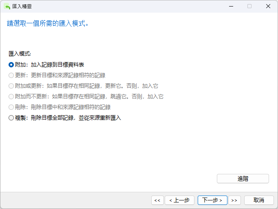Select the 複製 (copy) import mode
The height and width of the screenshot is (209, 278).
11,118
